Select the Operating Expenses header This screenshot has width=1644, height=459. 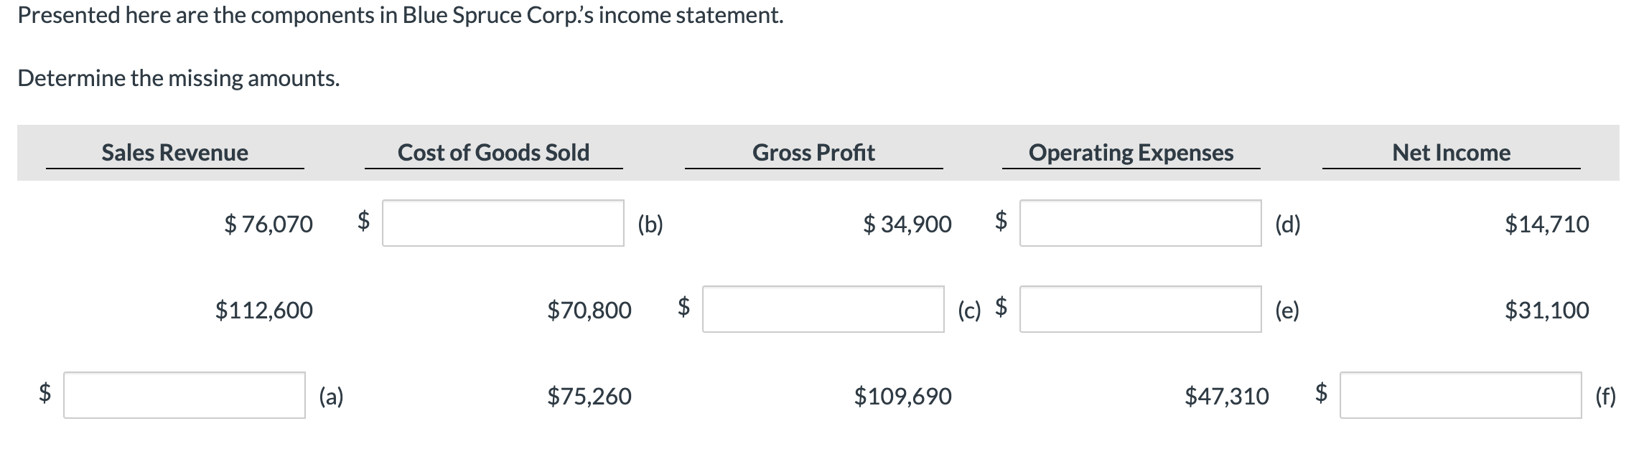pyautogui.click(x=1131, y=152)
